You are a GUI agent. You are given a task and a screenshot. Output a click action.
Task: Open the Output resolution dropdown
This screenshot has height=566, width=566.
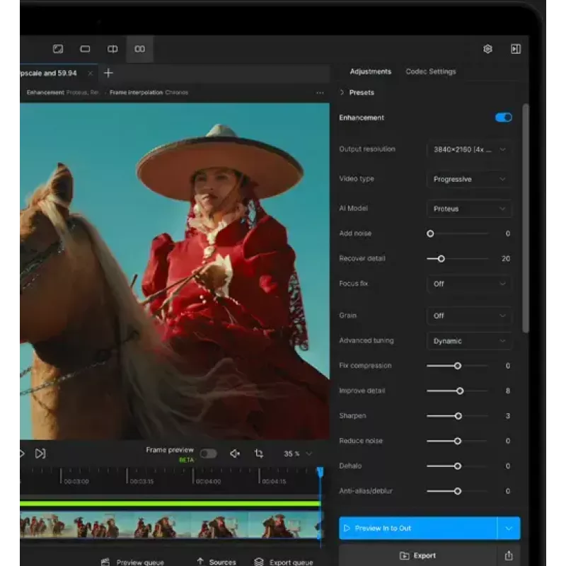coord(469,149)
